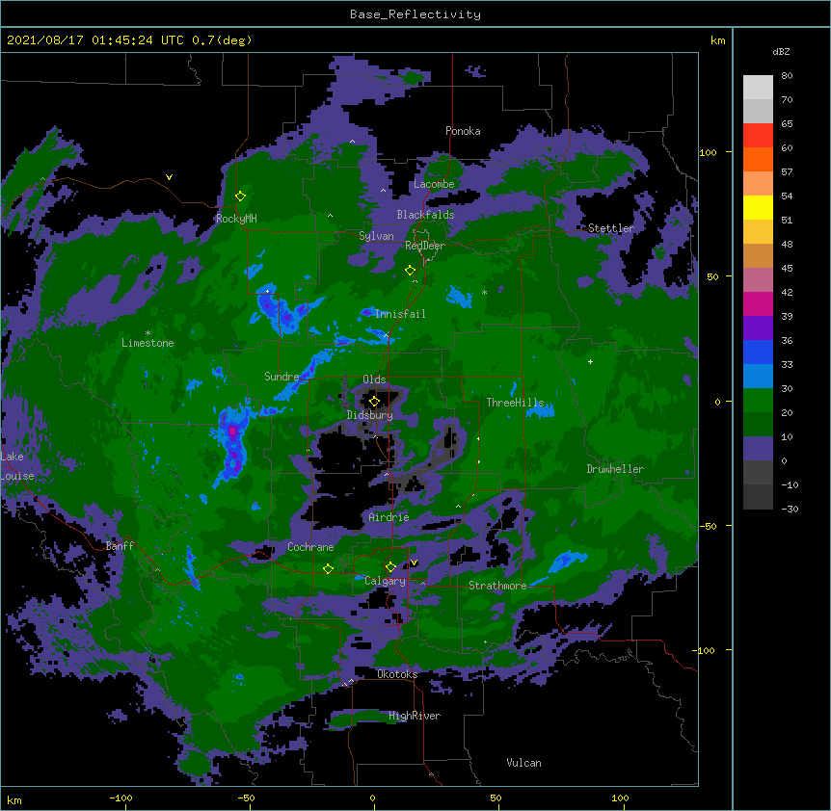Click the Calgary city label
Viewport: 831px width, 811px height.
click(x=385, y=581)
